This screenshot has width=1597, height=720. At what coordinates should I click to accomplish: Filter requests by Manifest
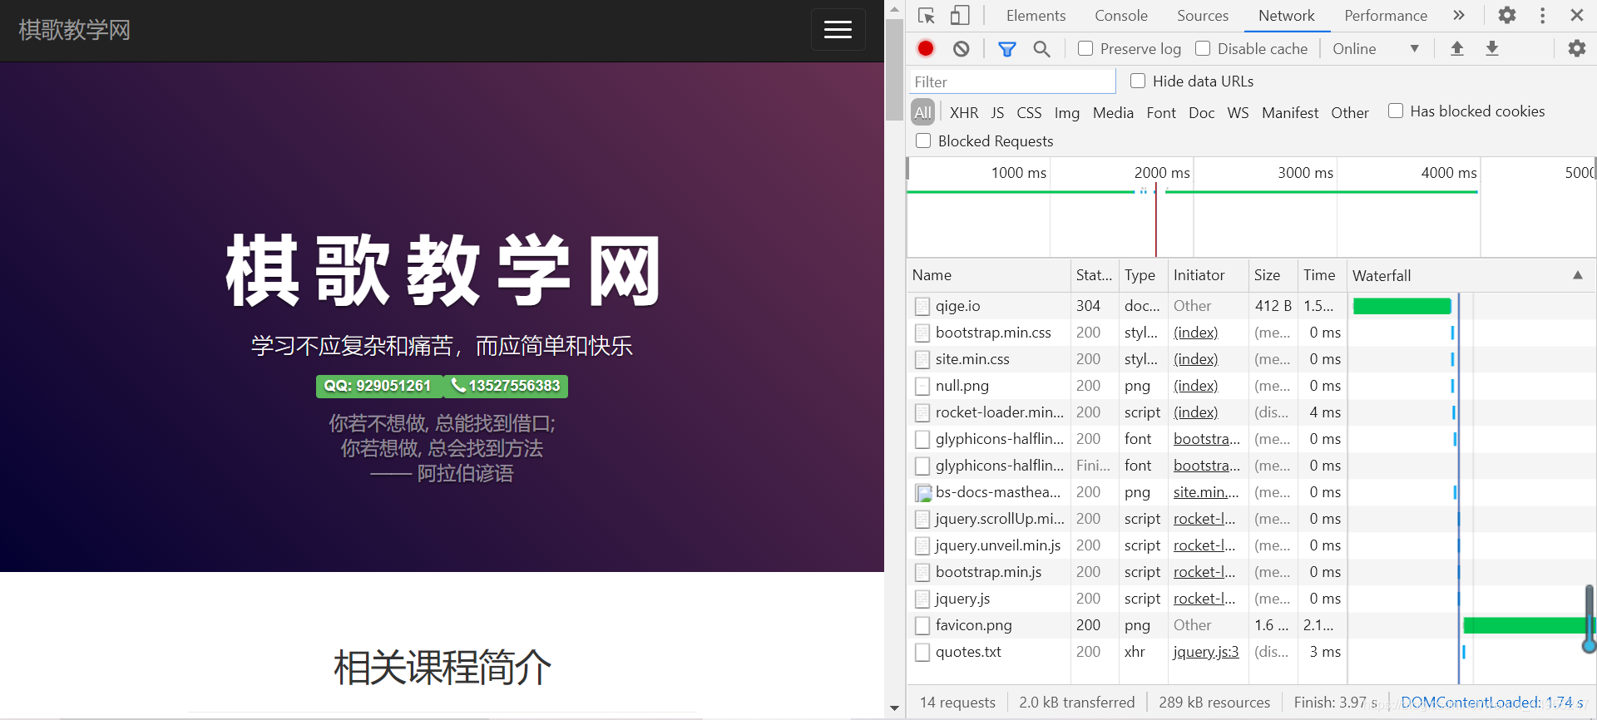(x=1290, y=112)
